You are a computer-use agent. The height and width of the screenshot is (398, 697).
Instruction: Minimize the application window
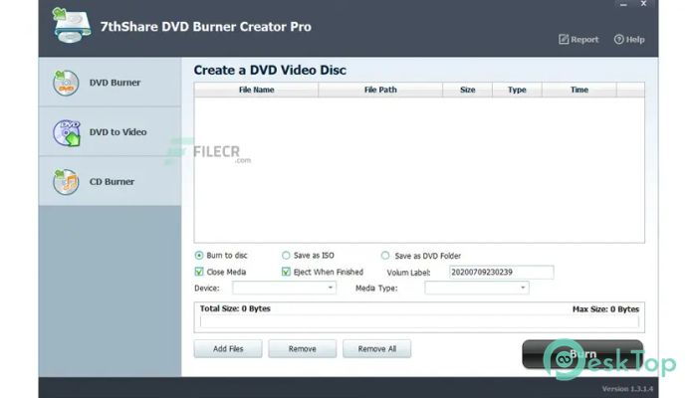(623, 4)
